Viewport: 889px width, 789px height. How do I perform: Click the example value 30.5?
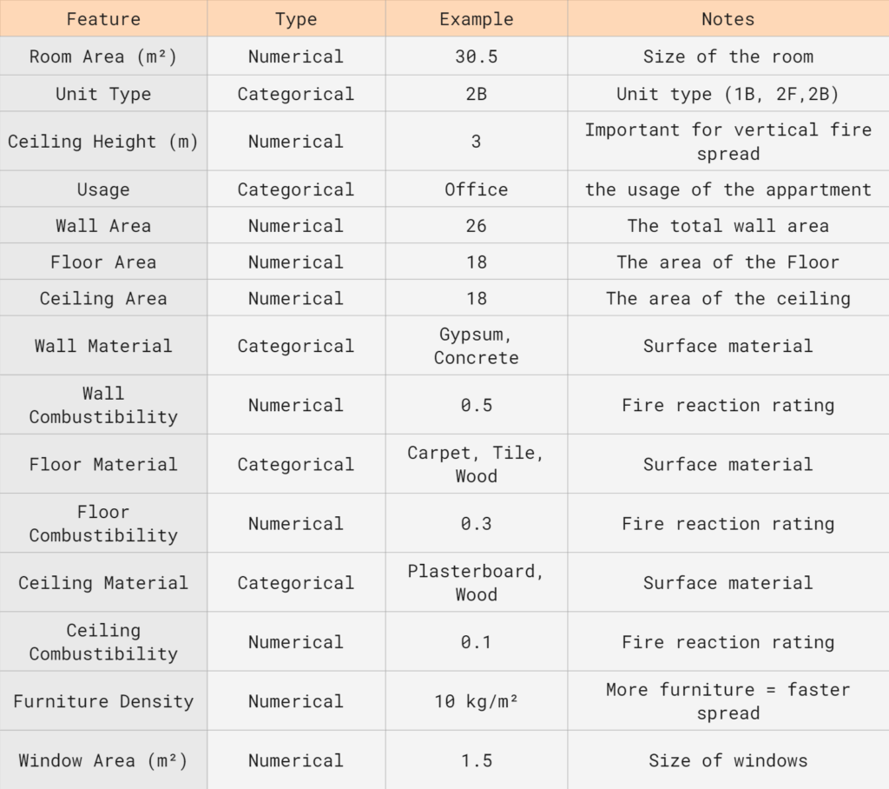coord(477,56)
